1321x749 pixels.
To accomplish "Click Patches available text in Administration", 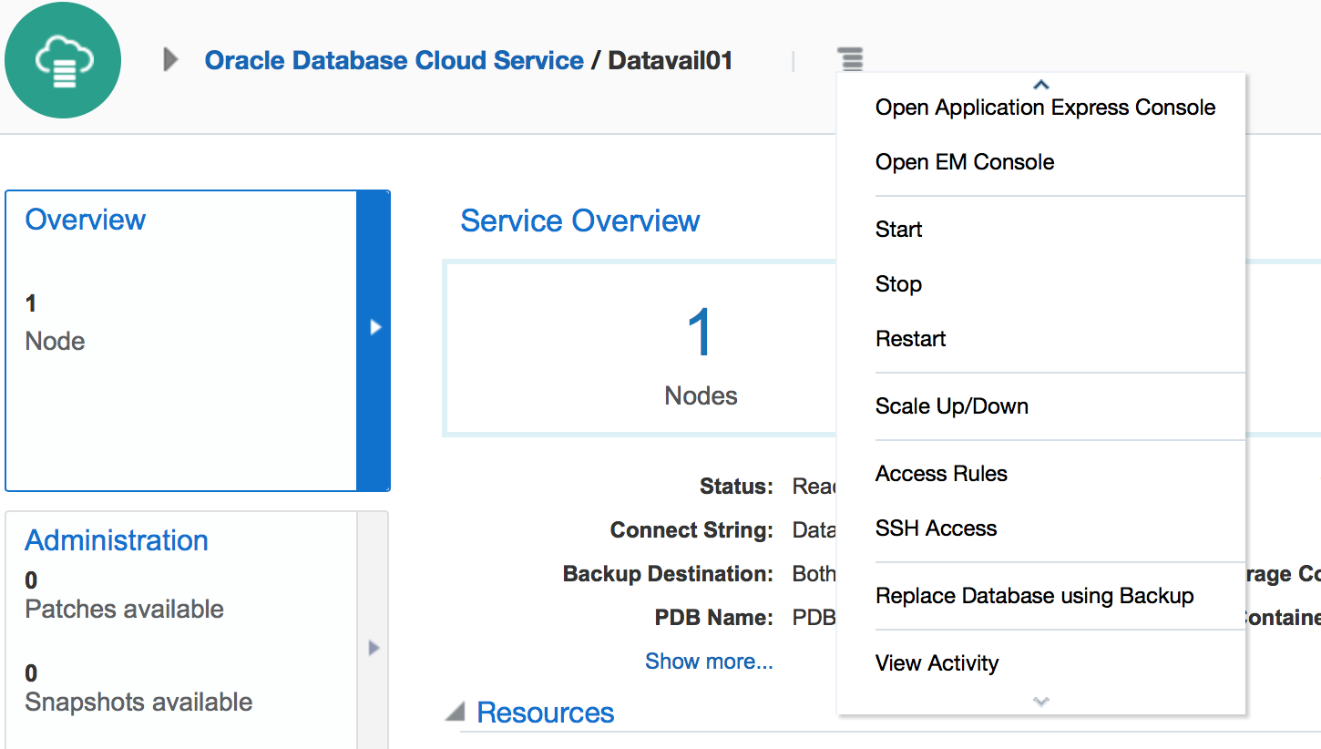I will tap(125, 609).
